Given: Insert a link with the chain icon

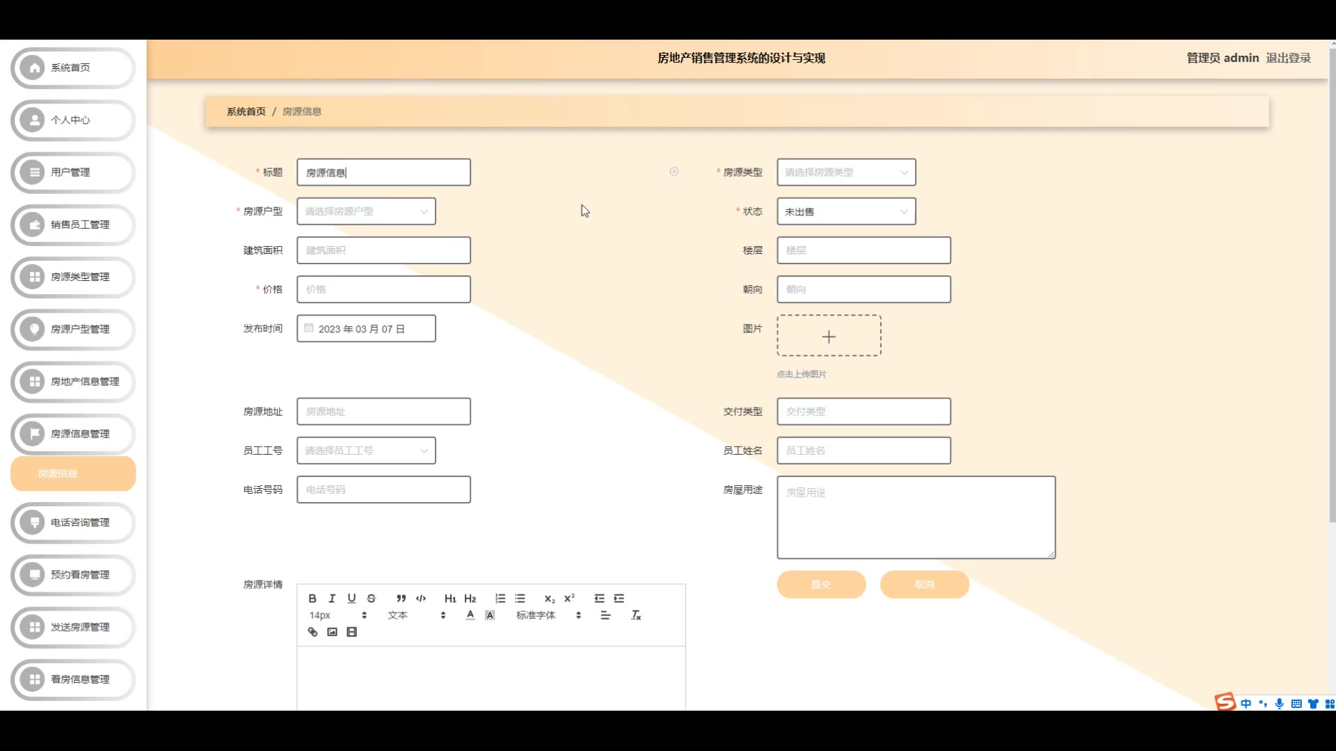Looking at the screenshot, I should click(312, 632).
